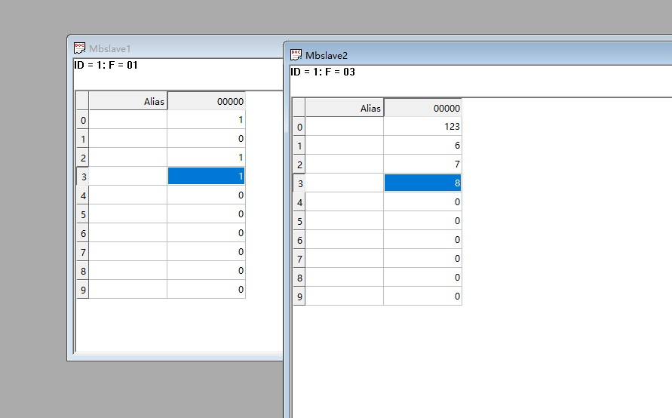Select row 3 header in Mbslave2
672x418 pixels.
coord(299,183)
